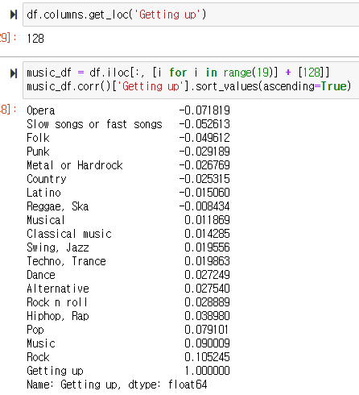
Task: Select 'Classical music' label
Action: coord(69,234)
